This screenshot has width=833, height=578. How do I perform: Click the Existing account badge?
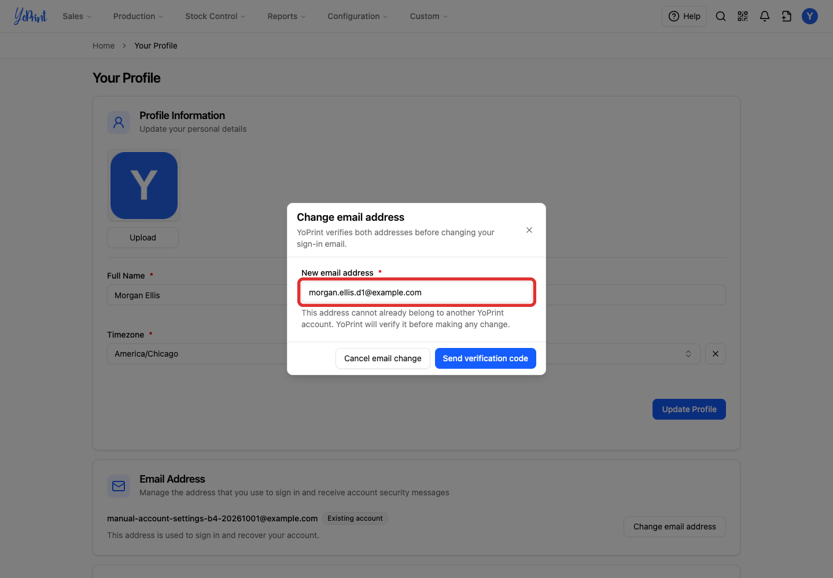coord(355,518)
